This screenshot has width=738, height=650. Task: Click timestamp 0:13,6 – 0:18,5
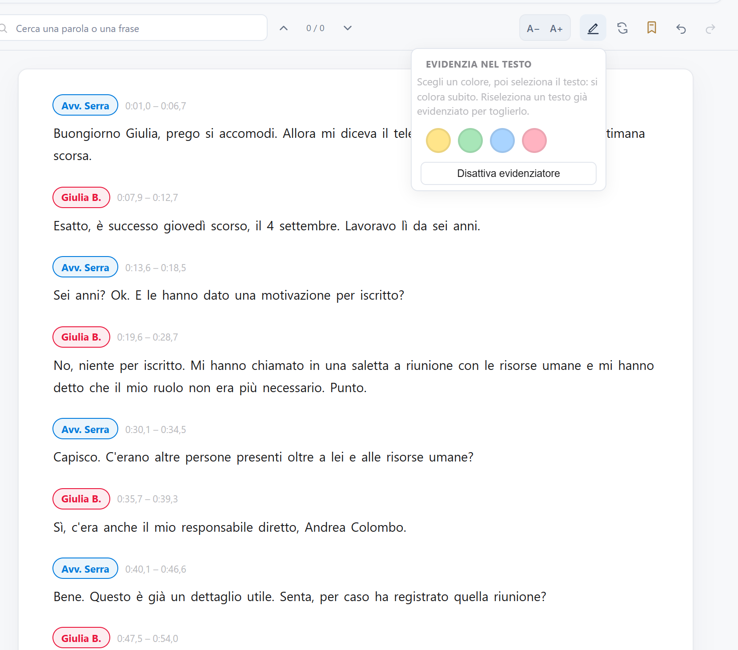point(156,268)
